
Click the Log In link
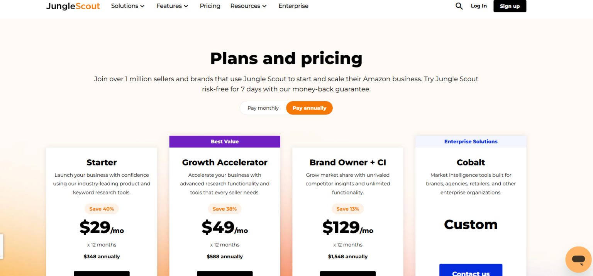(479, 6)
